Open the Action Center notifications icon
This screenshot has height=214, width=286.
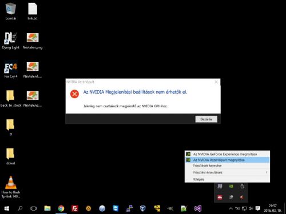tap(258, 209)
